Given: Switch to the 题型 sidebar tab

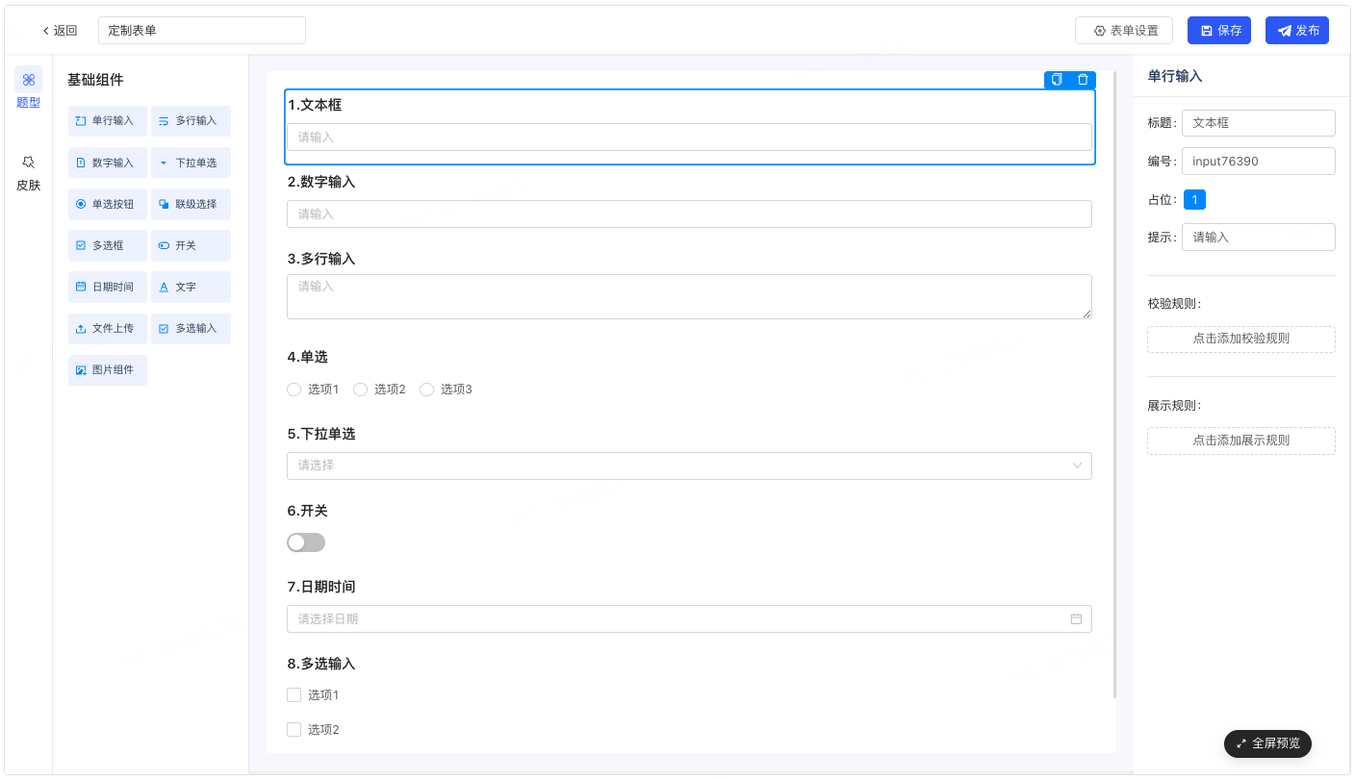Looking at the screenshot, I should pos(28,89).
